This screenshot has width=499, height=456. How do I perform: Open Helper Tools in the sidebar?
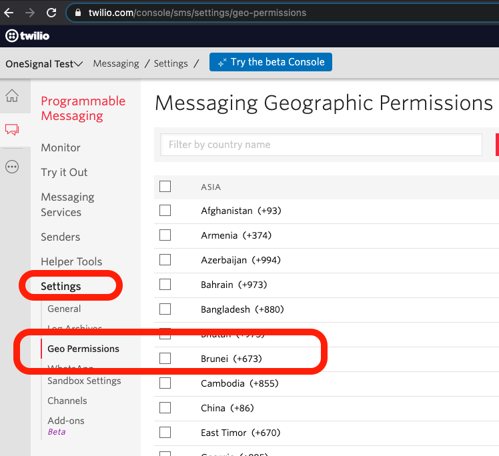pyautogui.click(x=71, y=261)
